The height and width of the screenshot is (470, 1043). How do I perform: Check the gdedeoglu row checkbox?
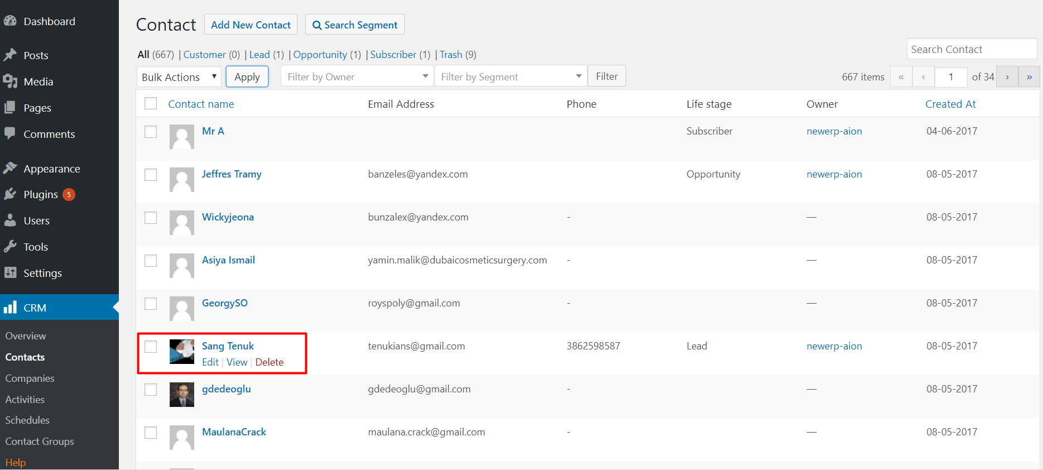[151, 390]
